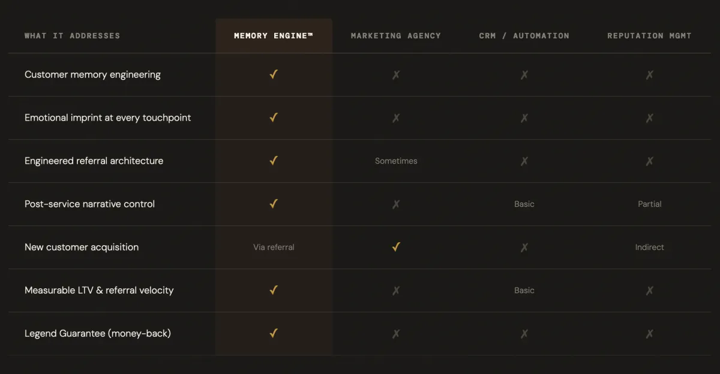Click Reputation Mgmt X for Legend Guarantee row
720x374 pixels.
650,334
